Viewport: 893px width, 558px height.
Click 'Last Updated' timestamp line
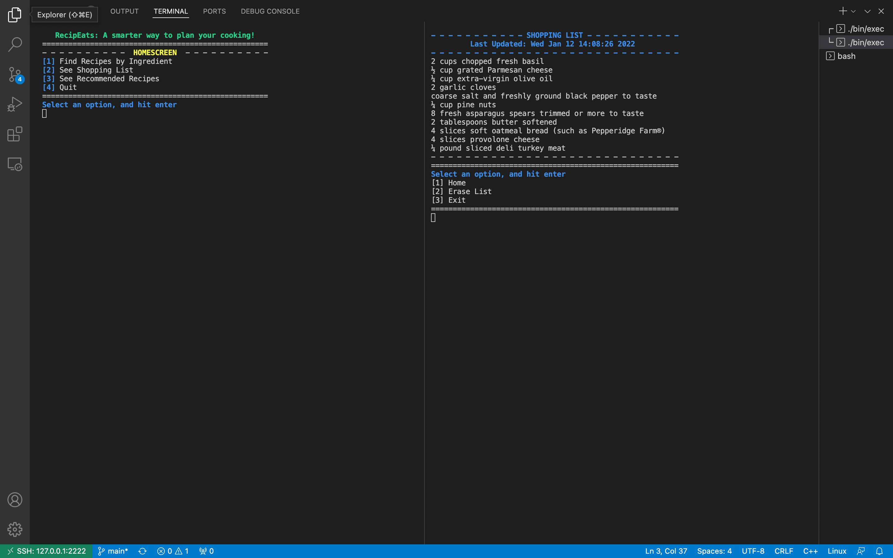553,44
